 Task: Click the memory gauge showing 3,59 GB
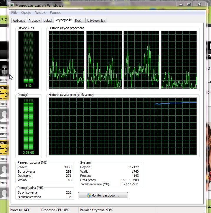28,126
